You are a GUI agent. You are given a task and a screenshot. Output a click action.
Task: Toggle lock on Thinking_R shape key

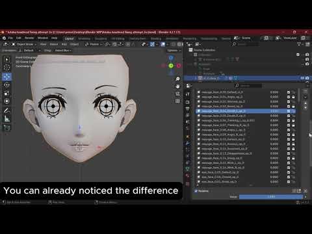(293, 125)
